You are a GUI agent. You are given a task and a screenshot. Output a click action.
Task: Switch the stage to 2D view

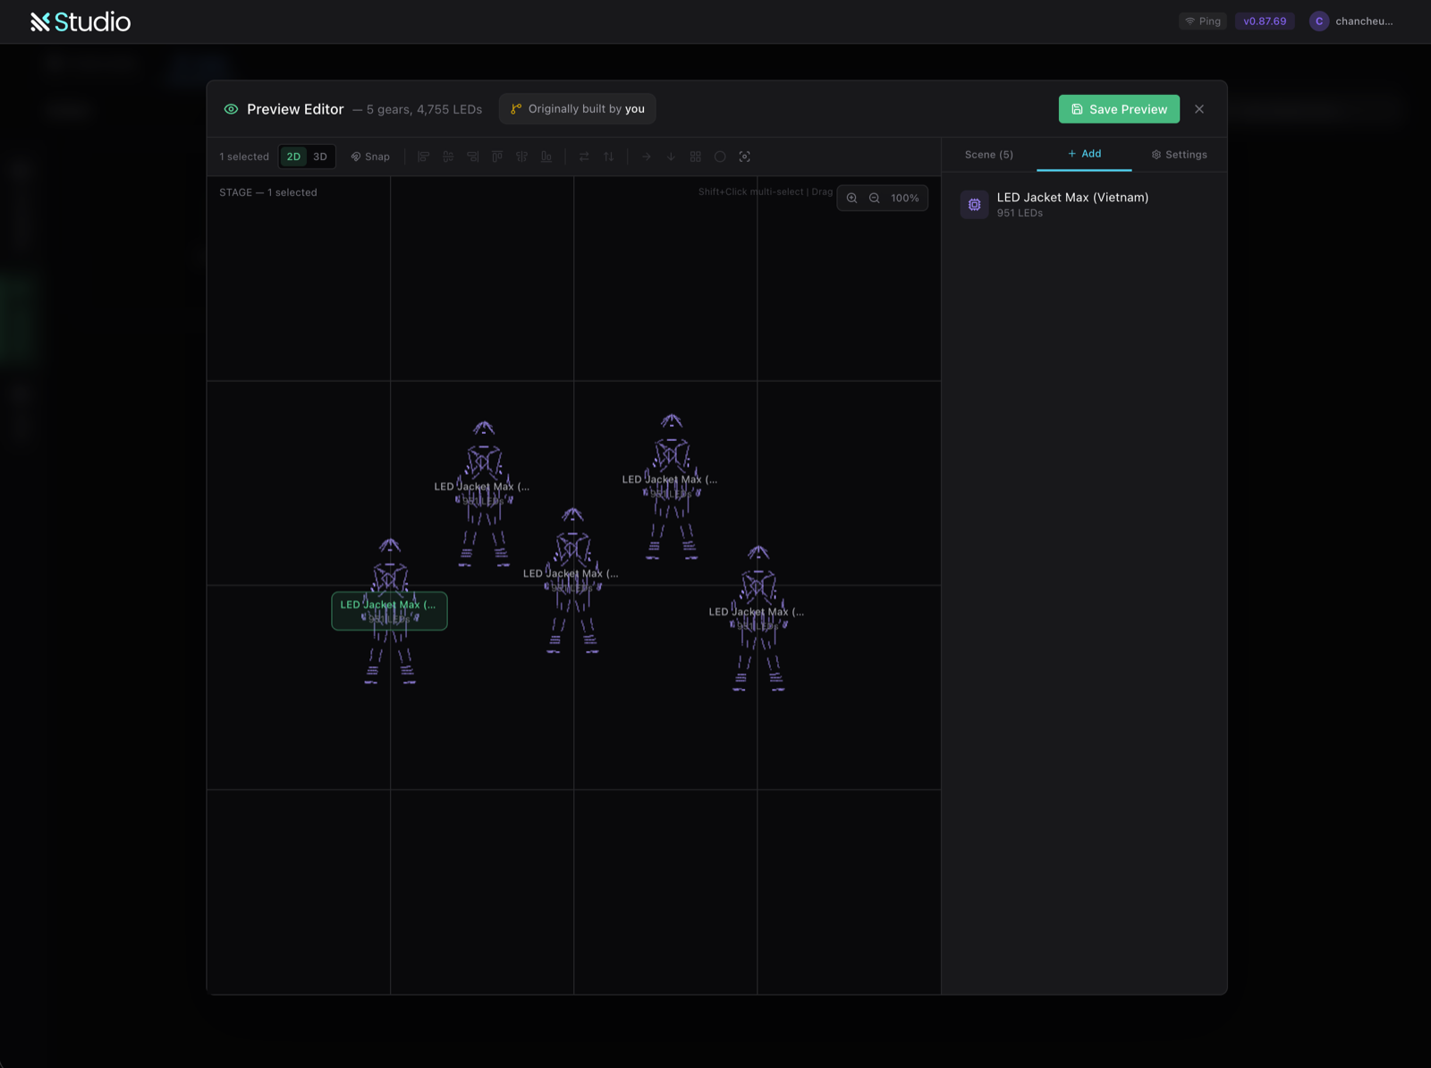click(x=293, y=157)
